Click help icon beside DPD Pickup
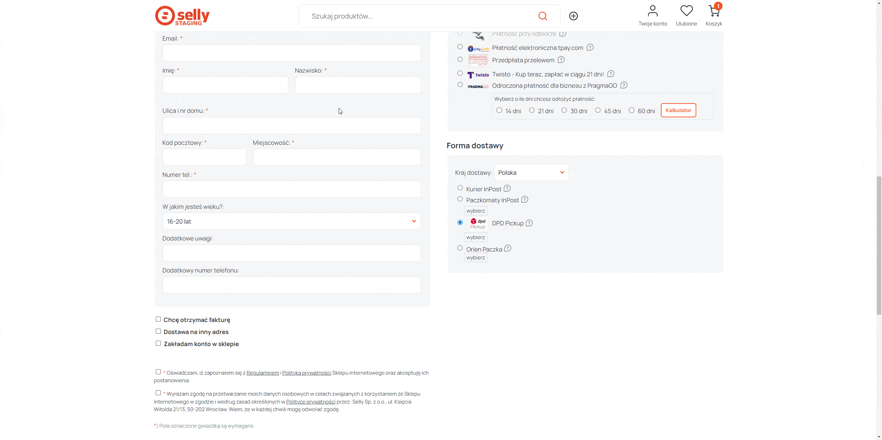The width and height of the screenshot is (882, 440). (529, 223)
